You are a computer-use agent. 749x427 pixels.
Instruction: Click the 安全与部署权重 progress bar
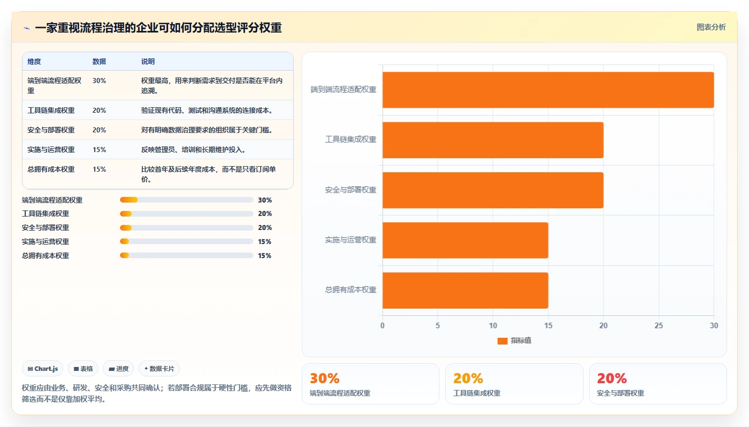coord(187,228)
